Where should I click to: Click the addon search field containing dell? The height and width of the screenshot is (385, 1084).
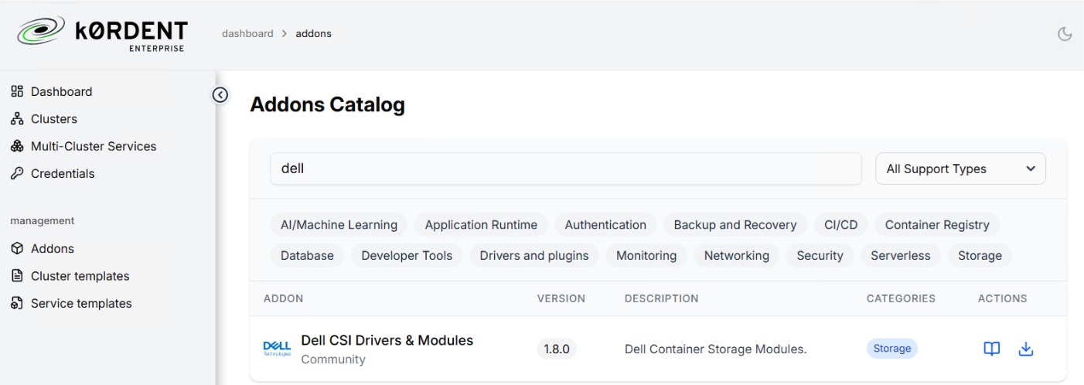point(565,169)
